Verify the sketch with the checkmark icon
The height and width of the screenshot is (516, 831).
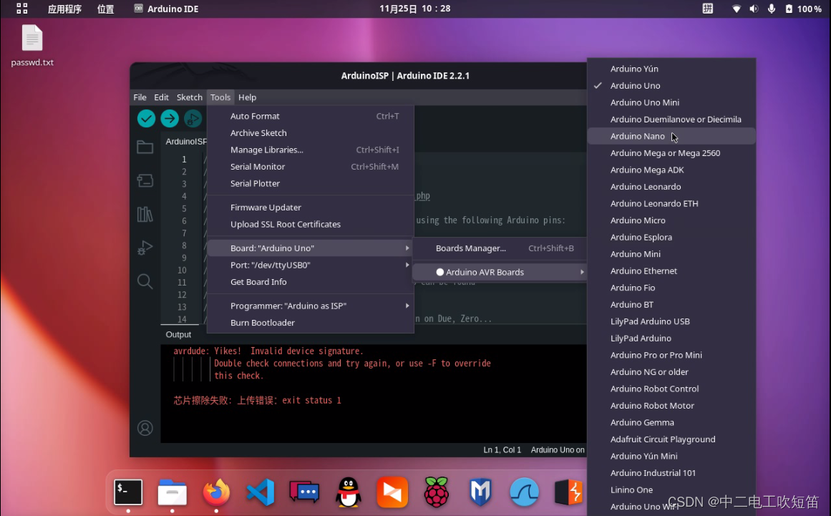point(146,119)
